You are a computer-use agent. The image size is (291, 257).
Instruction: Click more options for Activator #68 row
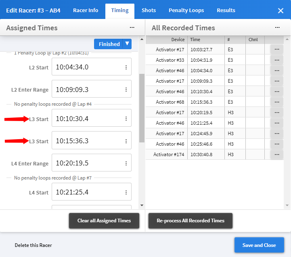(x=276, y=102)
